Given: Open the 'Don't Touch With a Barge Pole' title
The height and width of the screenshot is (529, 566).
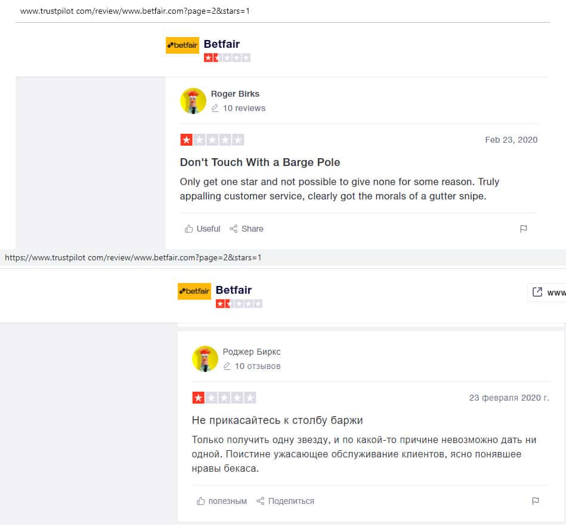Looking at the screenshot, I should pos(260,162).
